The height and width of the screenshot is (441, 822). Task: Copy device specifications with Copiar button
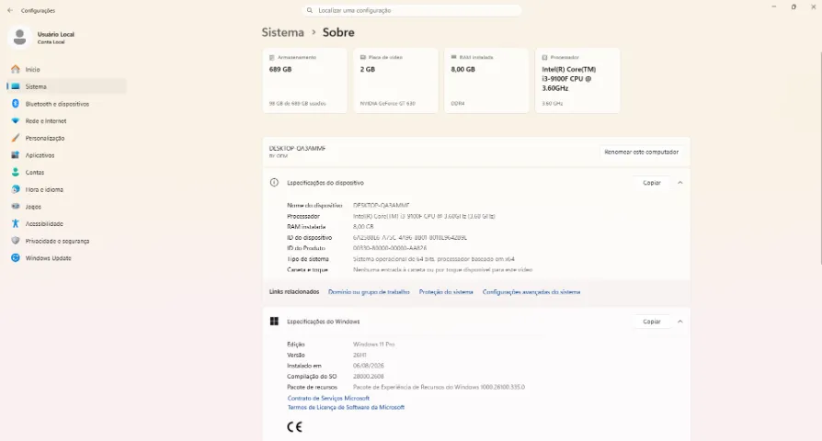[652, 183]
